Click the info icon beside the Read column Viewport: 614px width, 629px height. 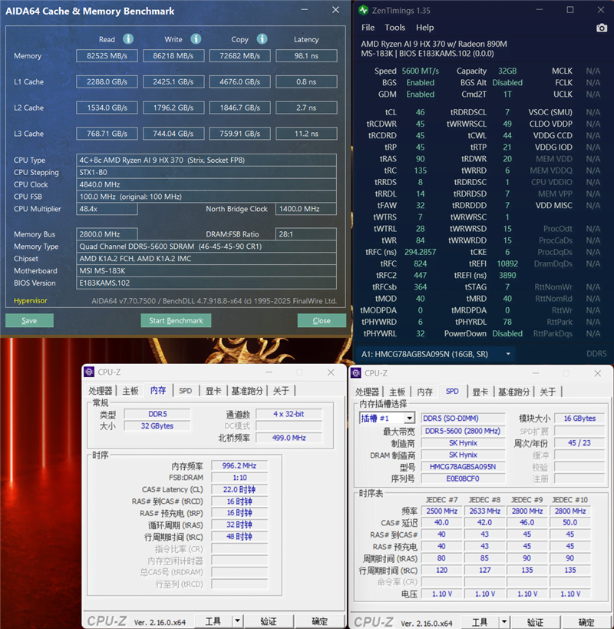(128, 39)
